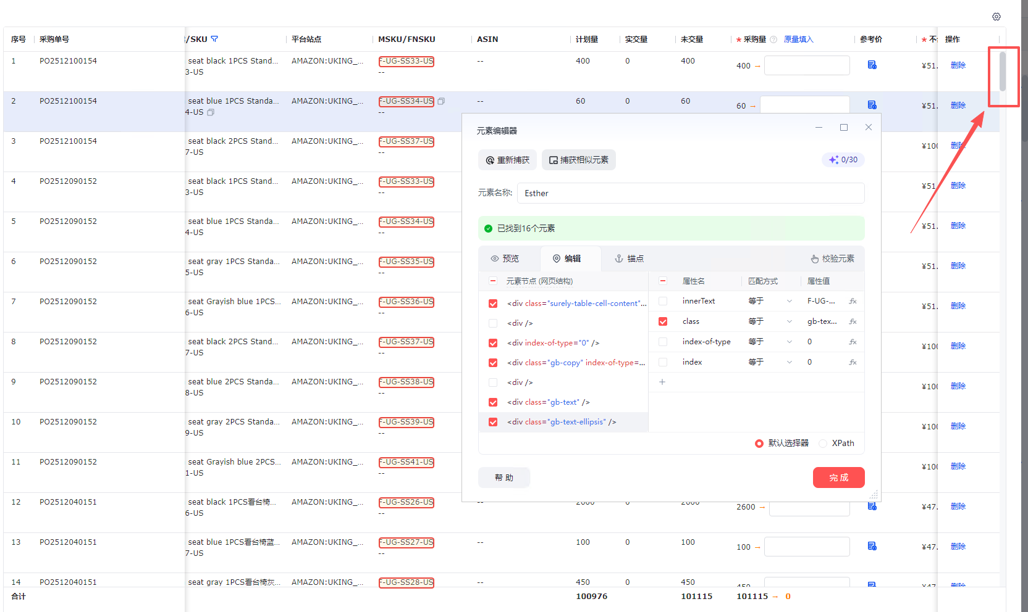This screenshot has width=1028, height=612.
Task: Click the 帮助 button
Action: point(504,478)
